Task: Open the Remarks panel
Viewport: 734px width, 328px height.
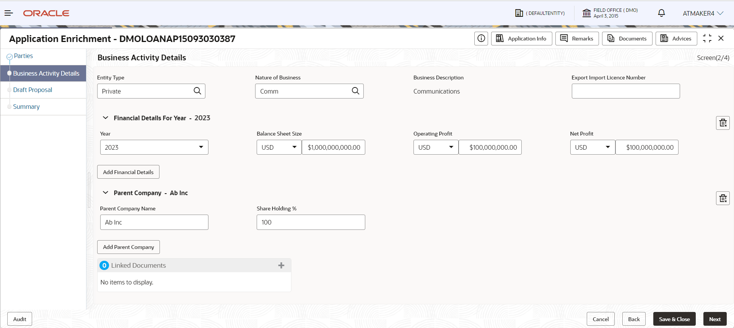Action: pos(577,39)
